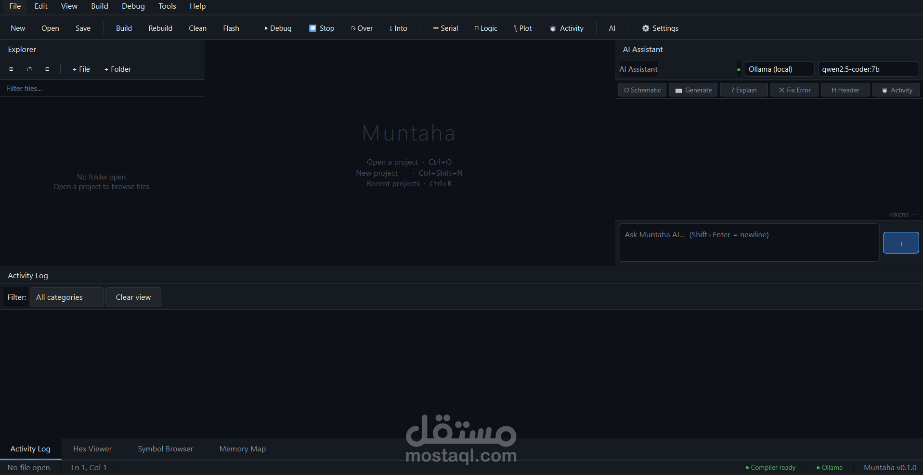The height and width of the screenshot is (475, 923).
Task: Open the Help menu
Action: click(197, 6)
